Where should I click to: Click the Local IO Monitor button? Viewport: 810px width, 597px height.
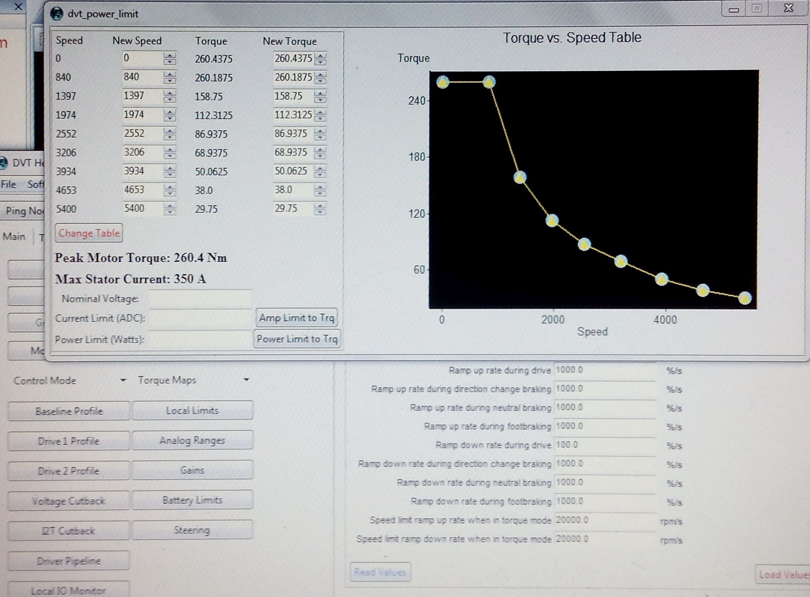pyautogui.click(x=69, y=589)
